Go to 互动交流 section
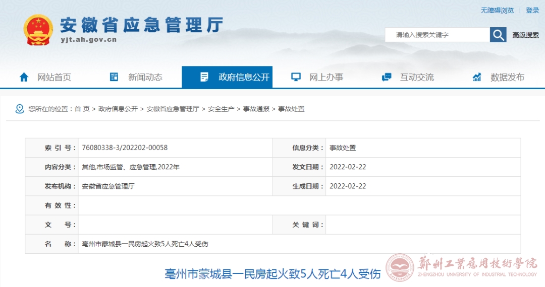Viewport: 545px width, 287px height. (x=417, y=77)
